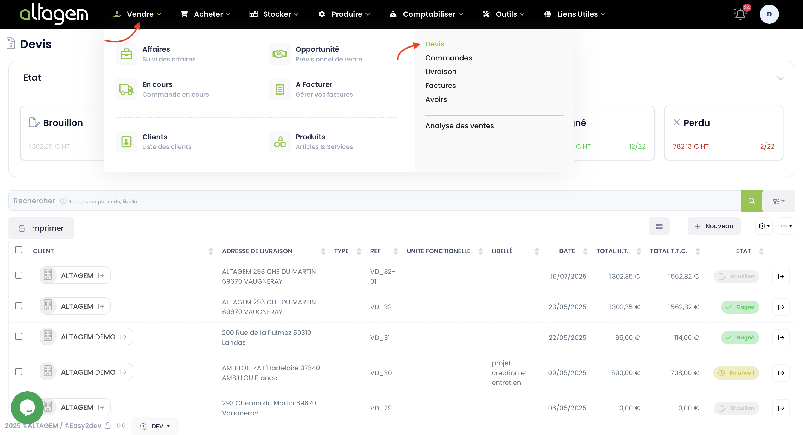This screenshot has width=803, height=435.
Task: Open the DEV environment dropdown
Action: 155,426
